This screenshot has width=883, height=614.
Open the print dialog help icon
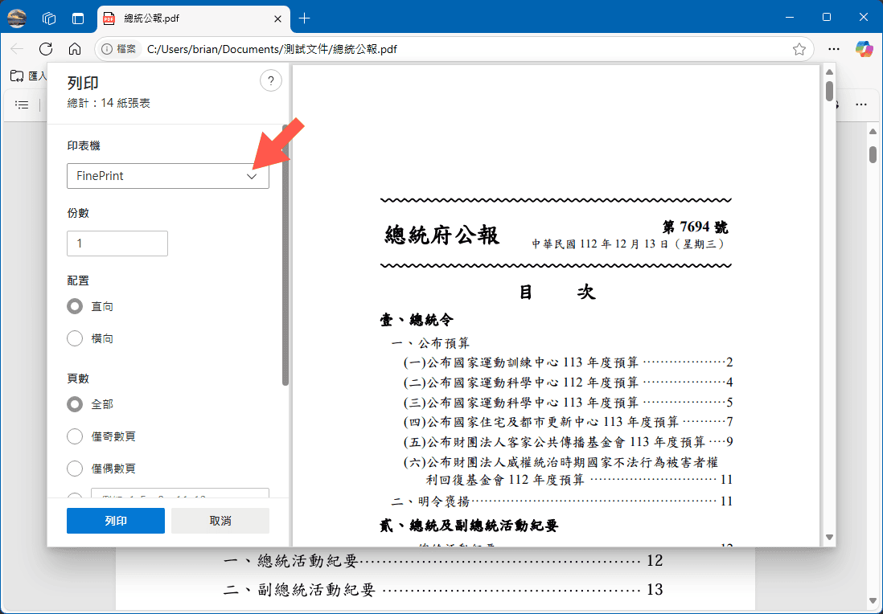click(270, 80)
